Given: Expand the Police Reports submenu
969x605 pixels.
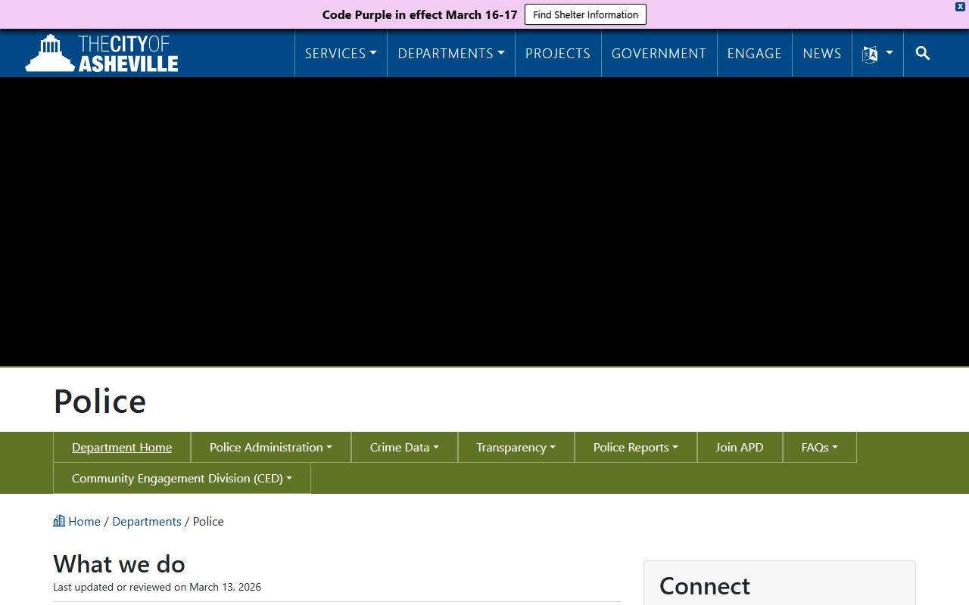Looking at the screenshot, I should [x=635, y=447].
